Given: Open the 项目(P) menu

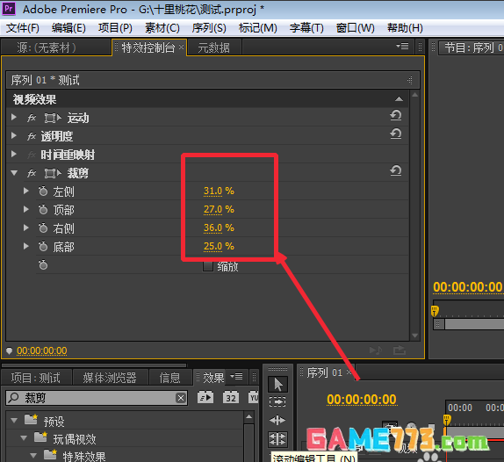Looking at the screenshot, I should 115,28.
